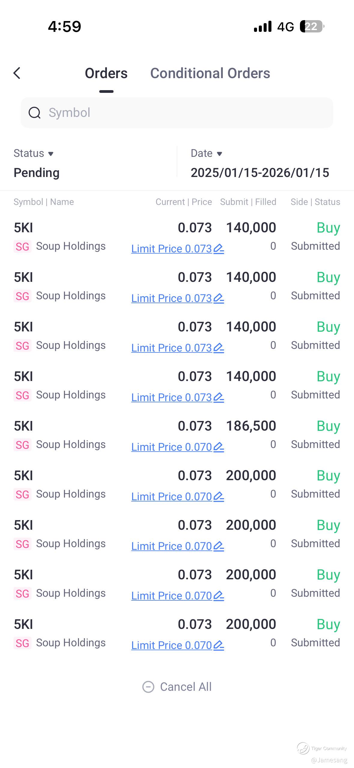Switch to Conditional Orders tab

click(210, 73)
